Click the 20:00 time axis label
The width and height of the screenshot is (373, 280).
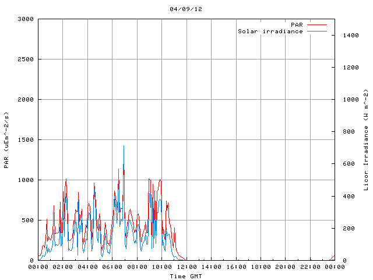coord(286,267)
